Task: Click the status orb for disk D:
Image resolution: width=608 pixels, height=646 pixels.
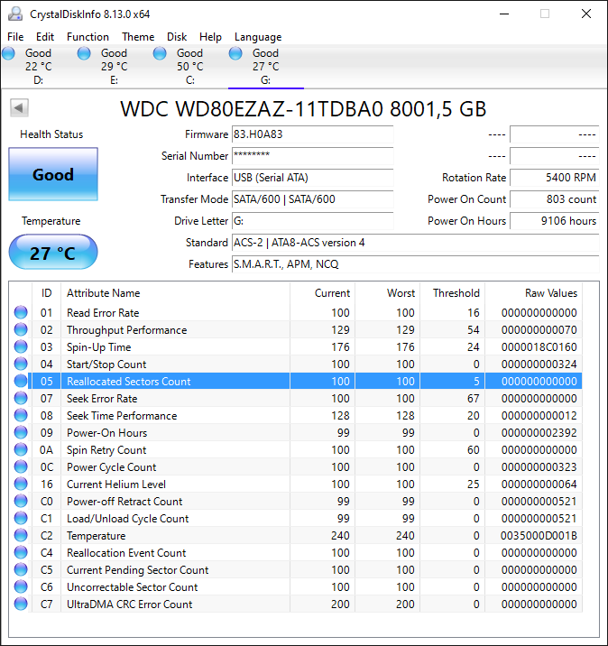Action: point(8,53)
